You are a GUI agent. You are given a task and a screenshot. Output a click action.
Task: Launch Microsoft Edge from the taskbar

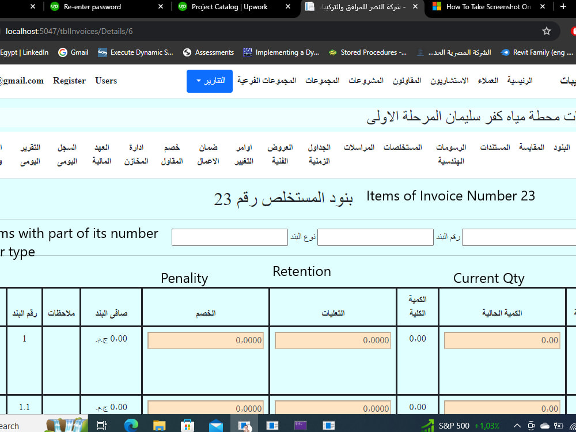(131, 426)
